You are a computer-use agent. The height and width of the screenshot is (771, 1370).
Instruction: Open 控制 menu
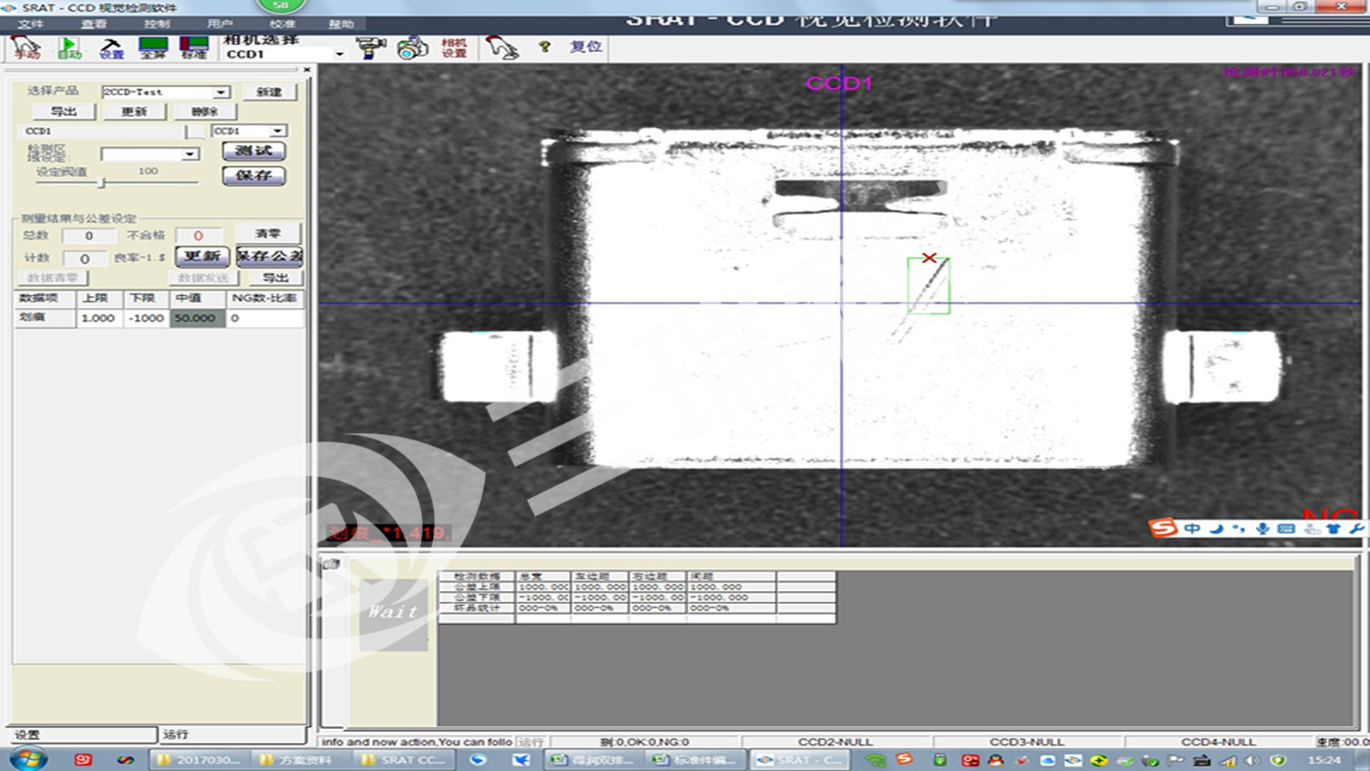point(156,24)
